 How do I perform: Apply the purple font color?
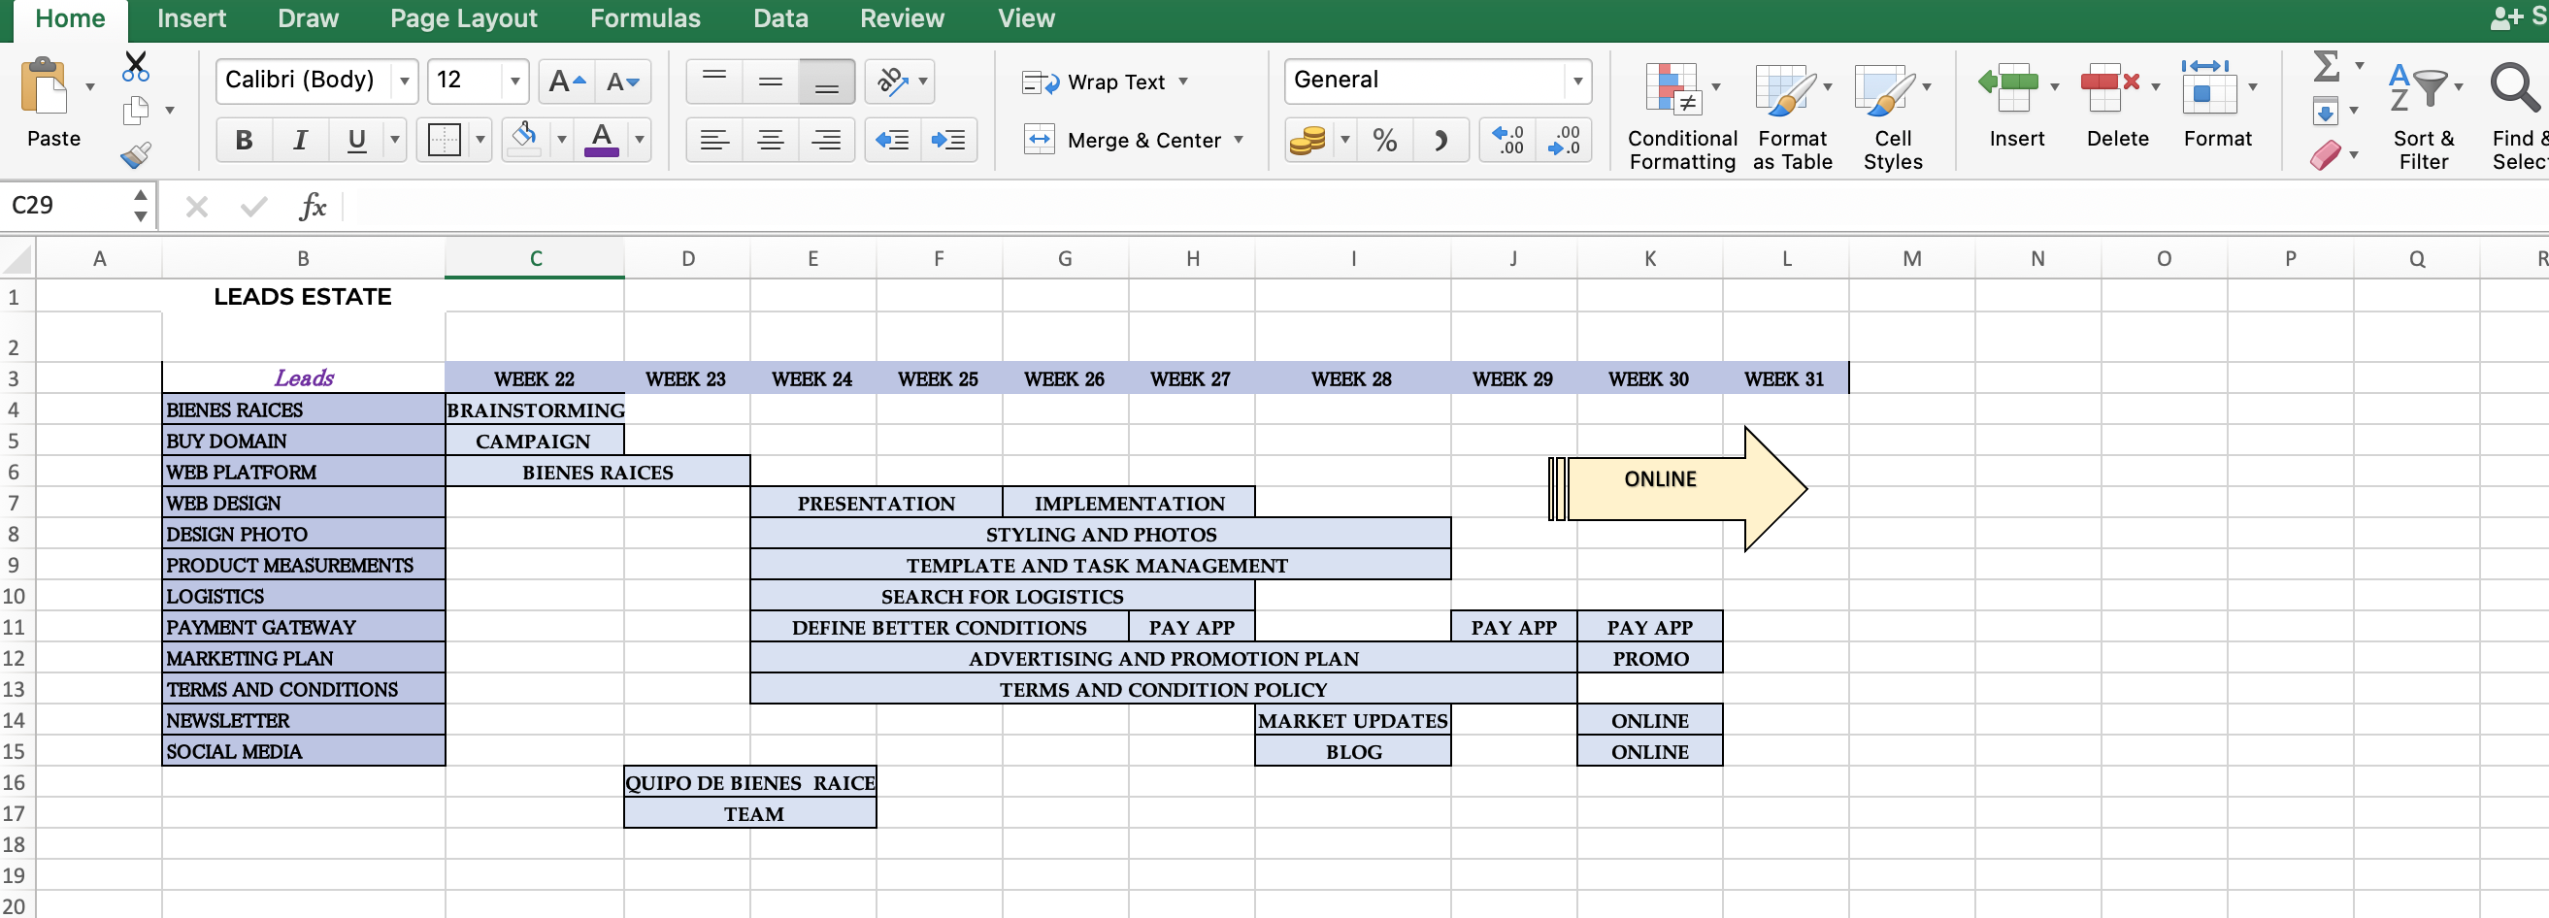pos(602,141)
